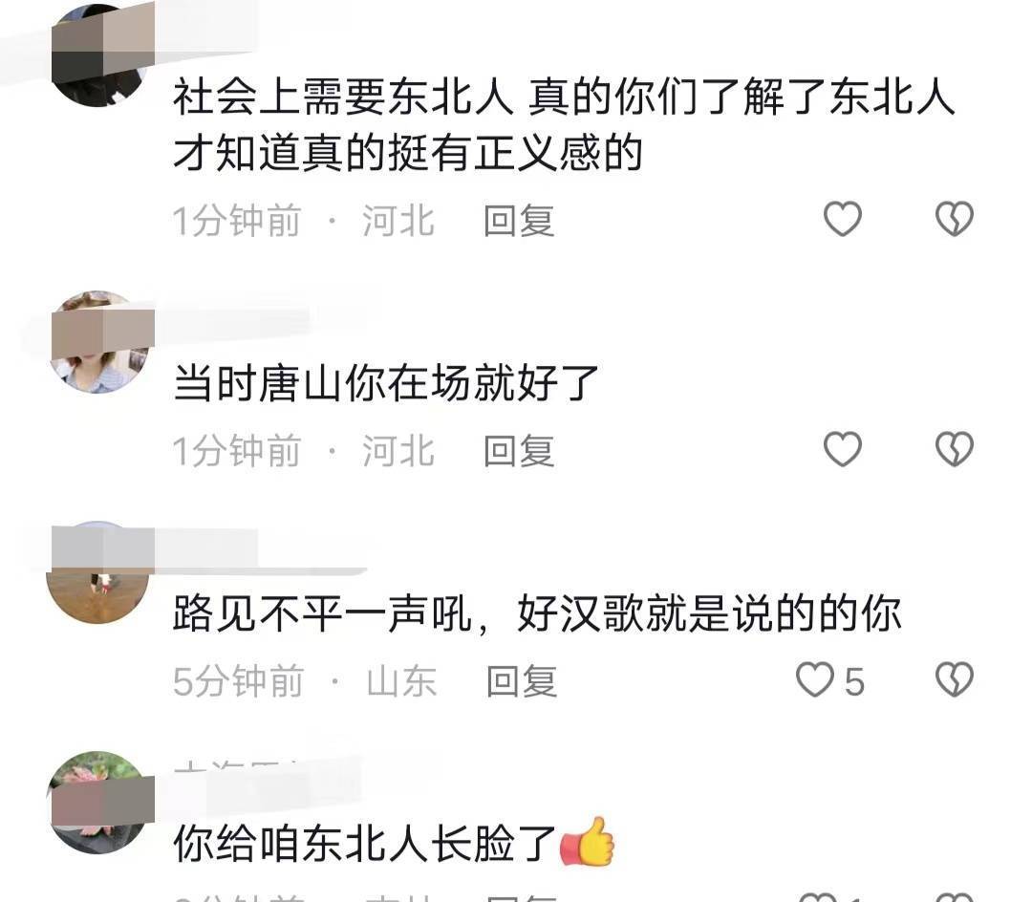
Task: Tap the 山东 location tag
Action: click(401, 681)
